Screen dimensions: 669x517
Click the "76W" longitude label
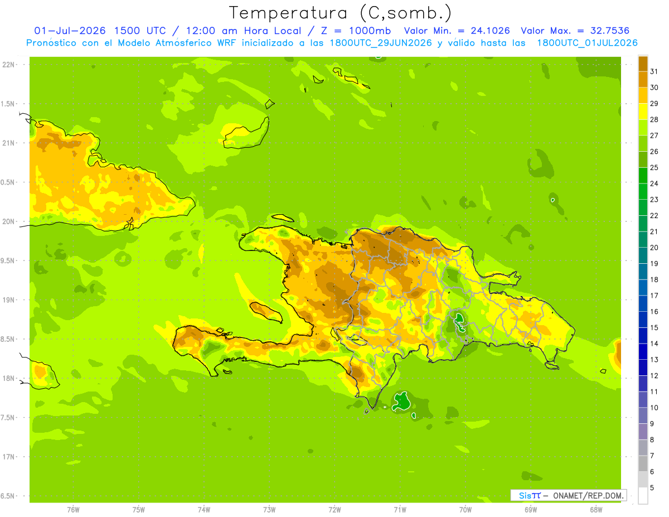pyautogui.click(x=73, y=510)
